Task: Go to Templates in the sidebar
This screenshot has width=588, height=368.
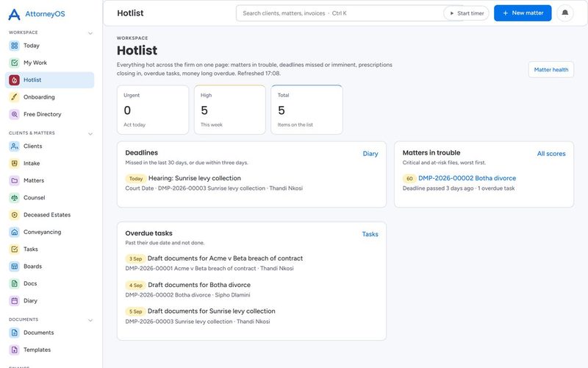Action: (49, 350)
